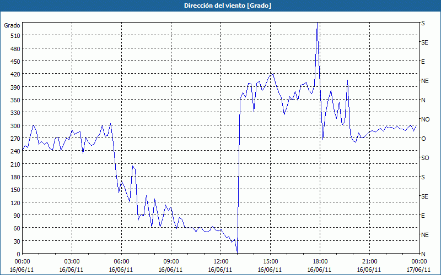Click the "E" compass label level with 450
The width and height of the screenshot is (441, 275).
423,62
